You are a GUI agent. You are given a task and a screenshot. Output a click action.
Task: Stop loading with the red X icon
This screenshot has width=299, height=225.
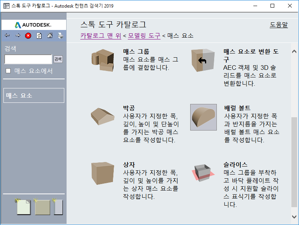click(28, 36)
